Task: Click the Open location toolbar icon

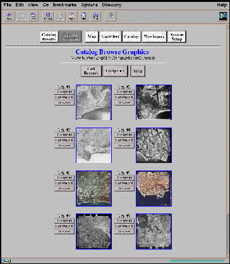Action: (x=72, y=16)
